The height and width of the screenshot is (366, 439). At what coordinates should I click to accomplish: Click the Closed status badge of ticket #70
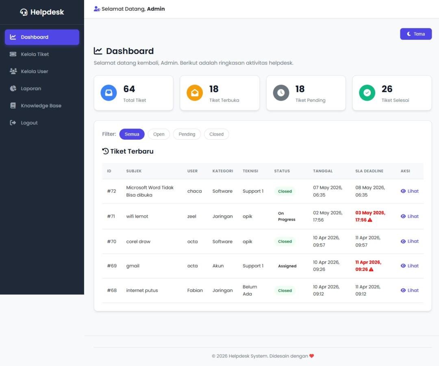coord(285,241)
